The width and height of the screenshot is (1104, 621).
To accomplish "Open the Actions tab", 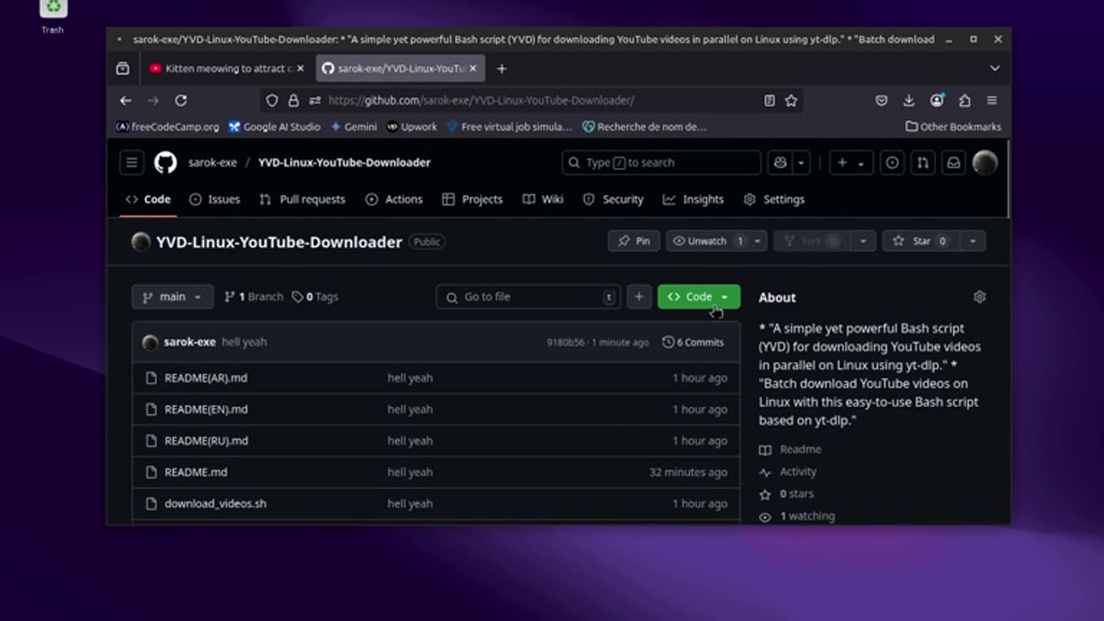I will 394,199.
